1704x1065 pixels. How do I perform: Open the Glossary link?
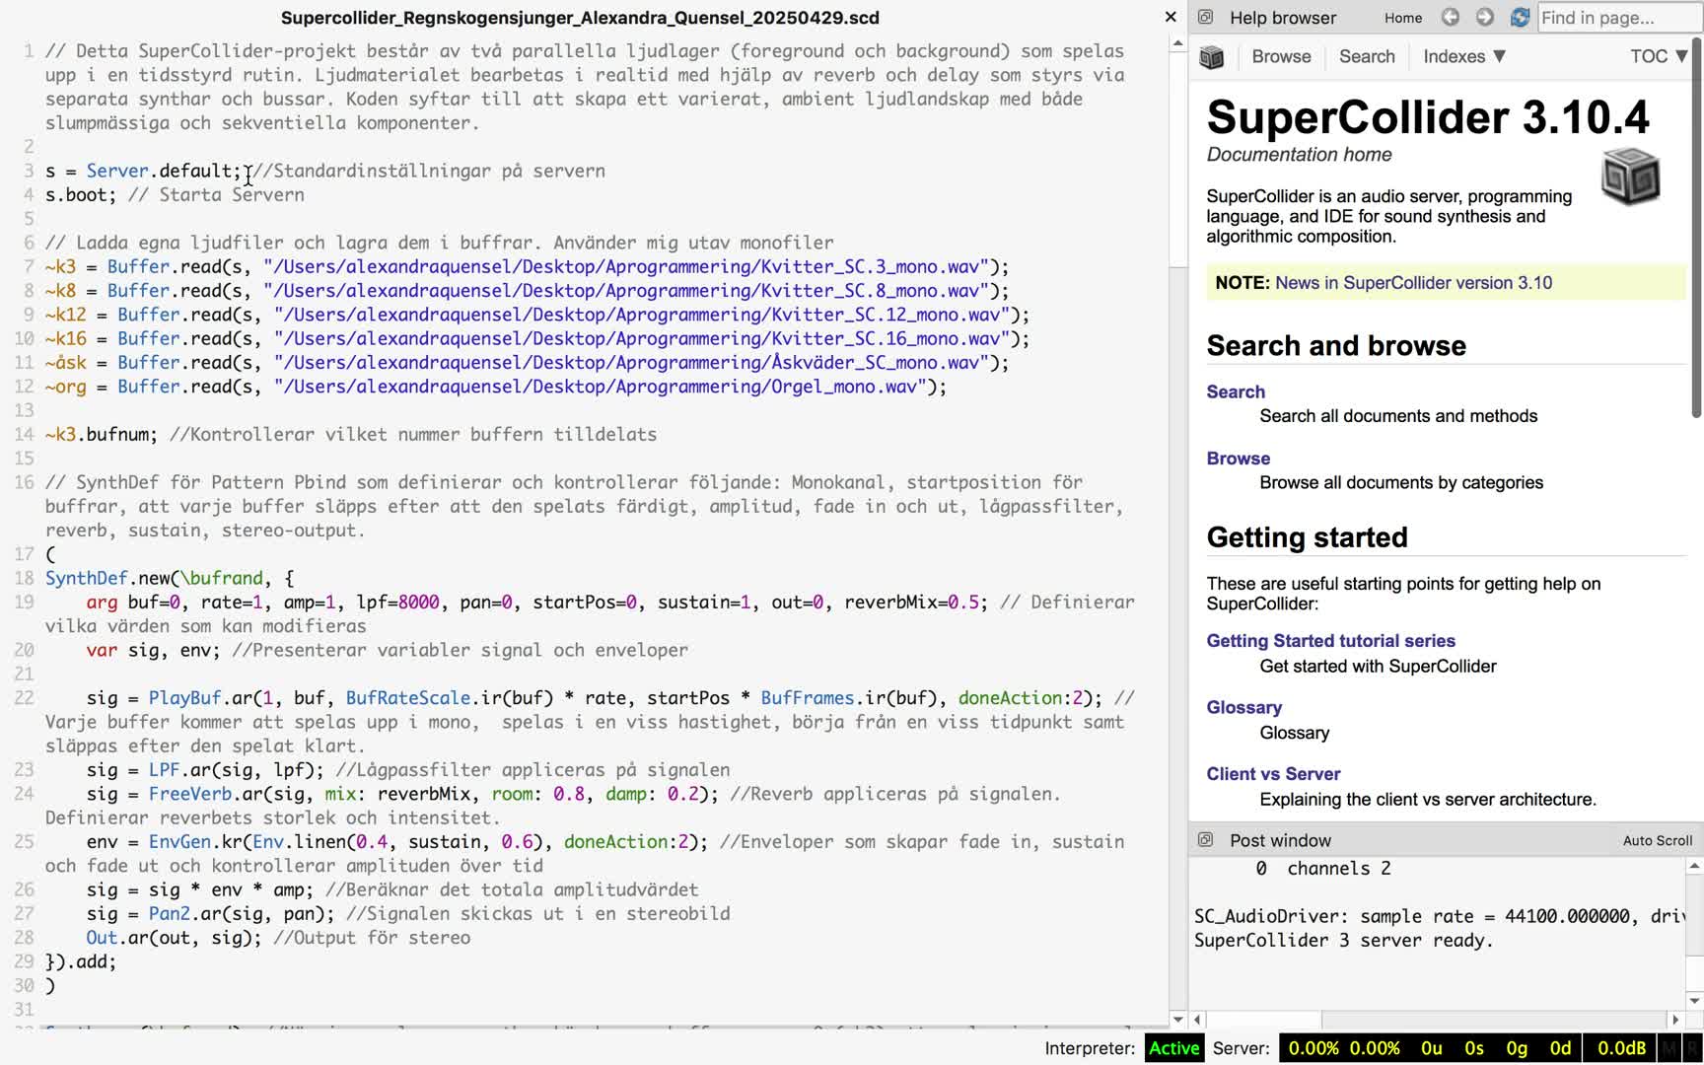(1243, 708)
